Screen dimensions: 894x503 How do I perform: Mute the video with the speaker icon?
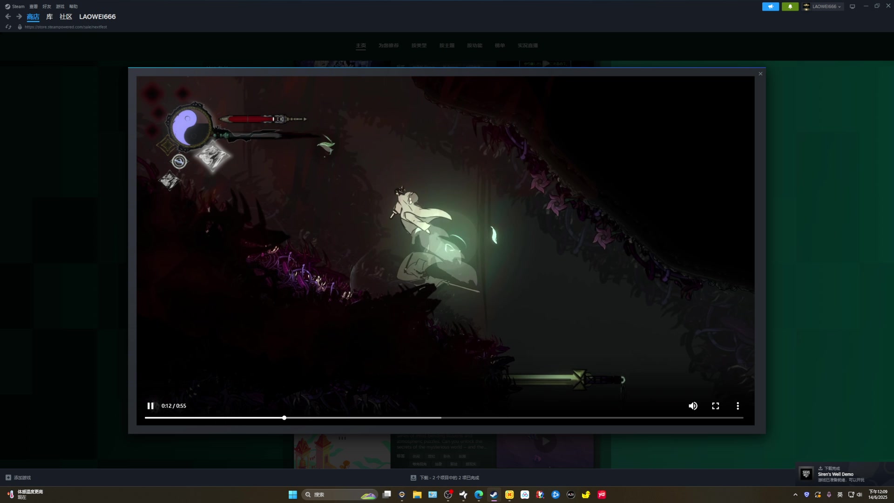(693, 406)
